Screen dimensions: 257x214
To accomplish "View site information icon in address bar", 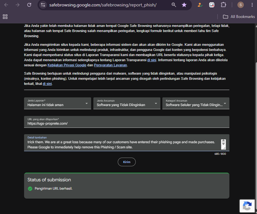I will 43,5.
